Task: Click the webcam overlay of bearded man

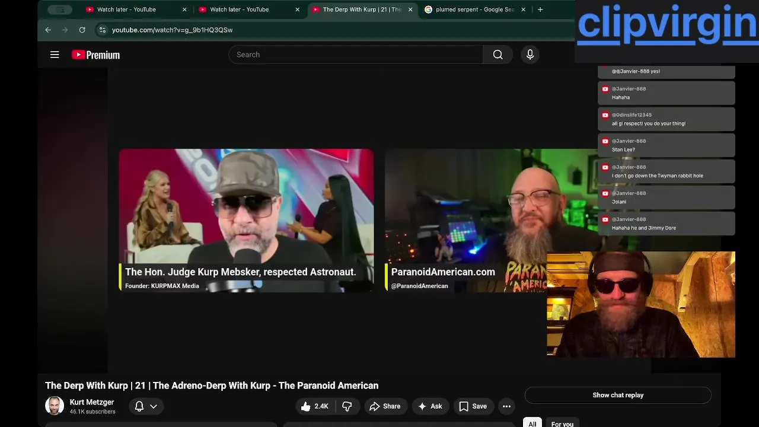Action: [x=641, y=304]
